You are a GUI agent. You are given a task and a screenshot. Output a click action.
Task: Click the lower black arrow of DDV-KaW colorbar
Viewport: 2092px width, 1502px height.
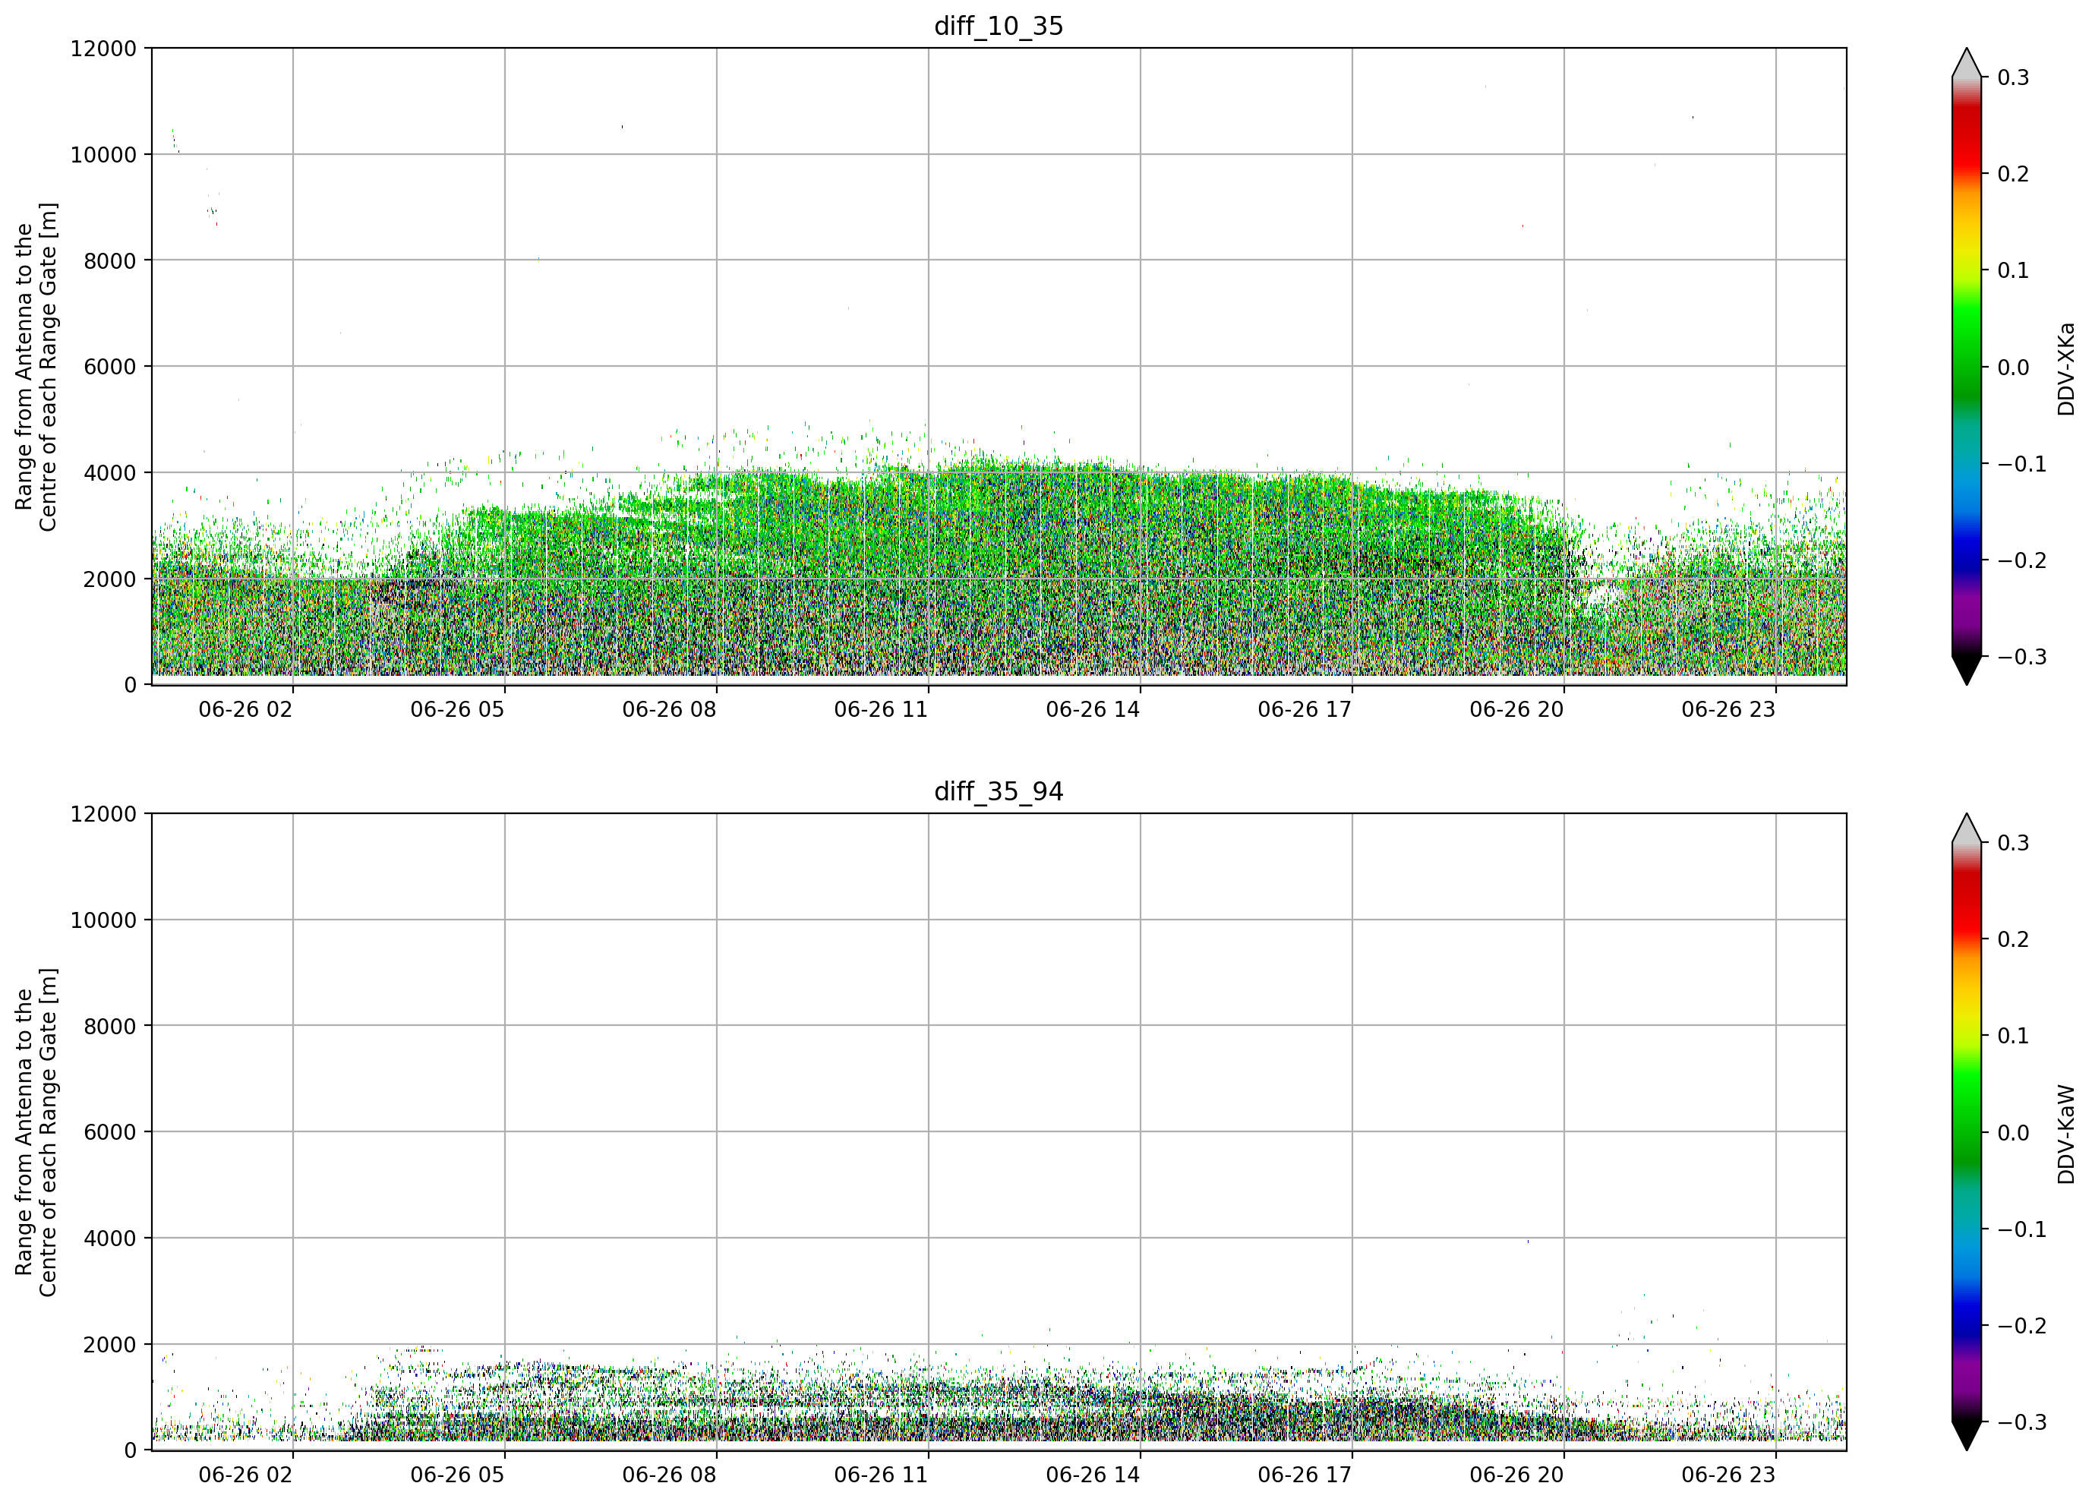[1967, 1436]
